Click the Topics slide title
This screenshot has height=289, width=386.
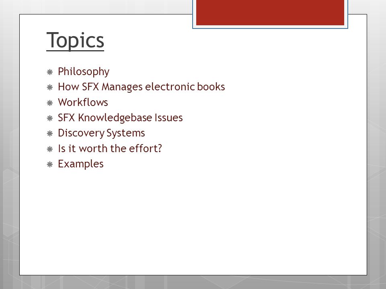click(x=75, y=41)
